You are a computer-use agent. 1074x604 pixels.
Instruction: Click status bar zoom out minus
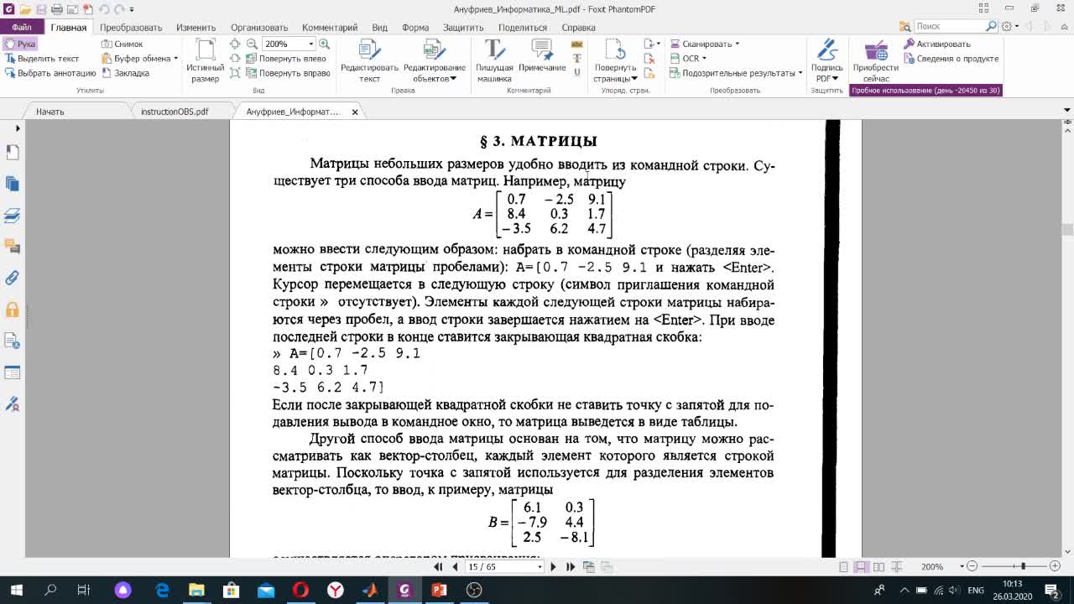[972, 567]
